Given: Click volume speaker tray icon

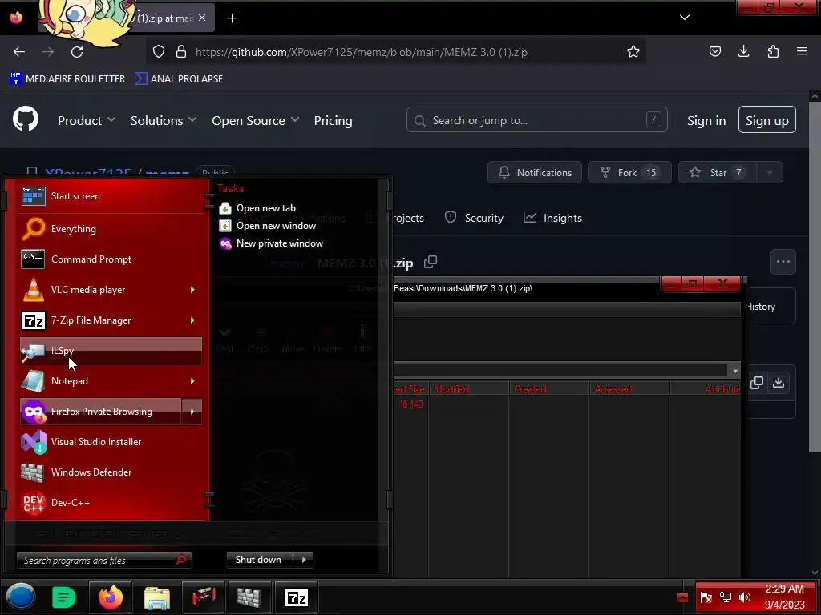Looking at the screenshot, I should pos(745,597).
